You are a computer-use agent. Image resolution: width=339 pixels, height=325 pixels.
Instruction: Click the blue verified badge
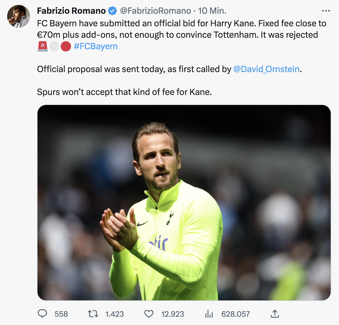(113, 11)
